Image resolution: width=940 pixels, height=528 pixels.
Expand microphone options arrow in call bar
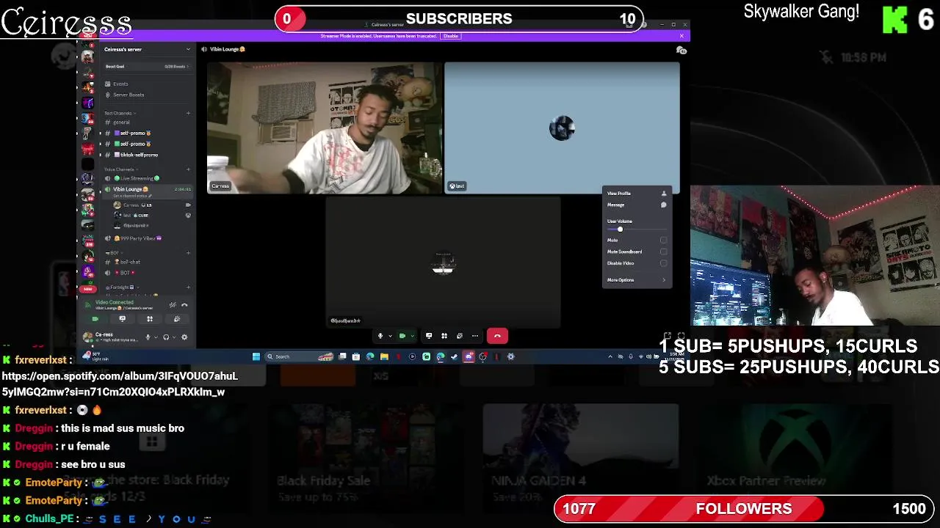pyautogui.click(x=390, y=336)
